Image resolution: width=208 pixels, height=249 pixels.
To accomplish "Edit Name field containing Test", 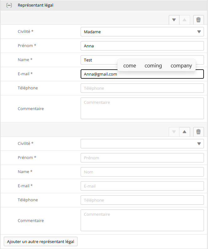I will click(x=142, y=60).
